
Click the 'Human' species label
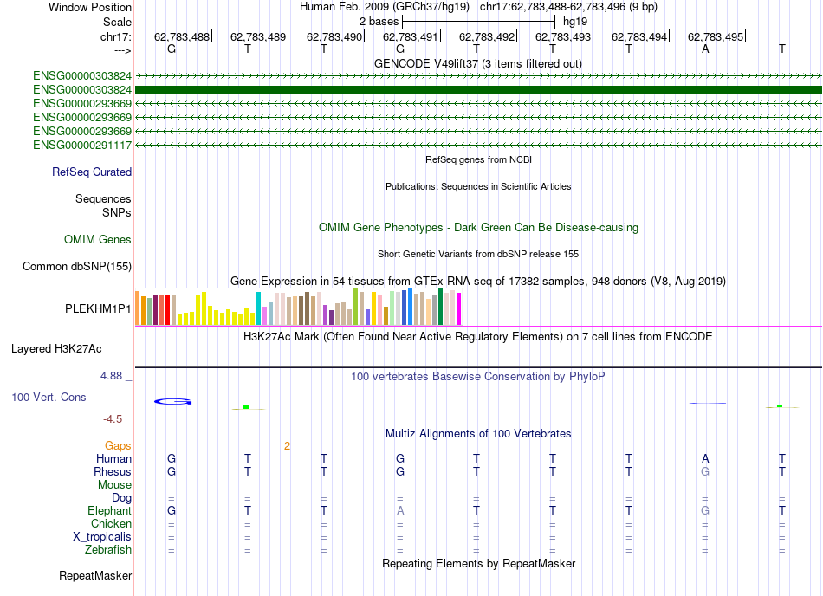(x=113, y=459)
